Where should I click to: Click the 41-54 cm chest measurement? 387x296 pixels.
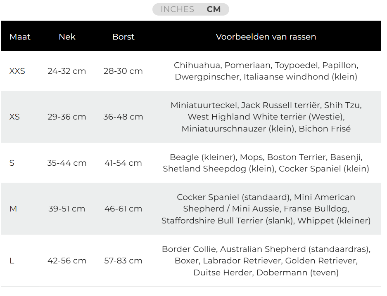(123, 163)
